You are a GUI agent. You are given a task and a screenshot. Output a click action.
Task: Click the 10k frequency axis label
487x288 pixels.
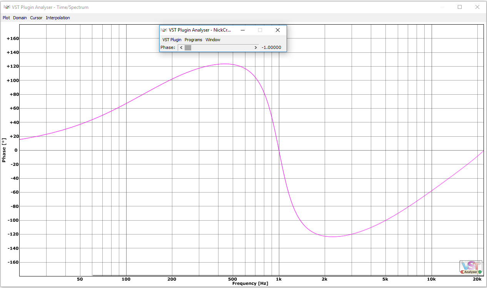coord(431,279)
